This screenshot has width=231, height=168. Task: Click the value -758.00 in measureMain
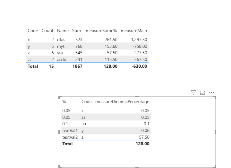click(140, 47)
